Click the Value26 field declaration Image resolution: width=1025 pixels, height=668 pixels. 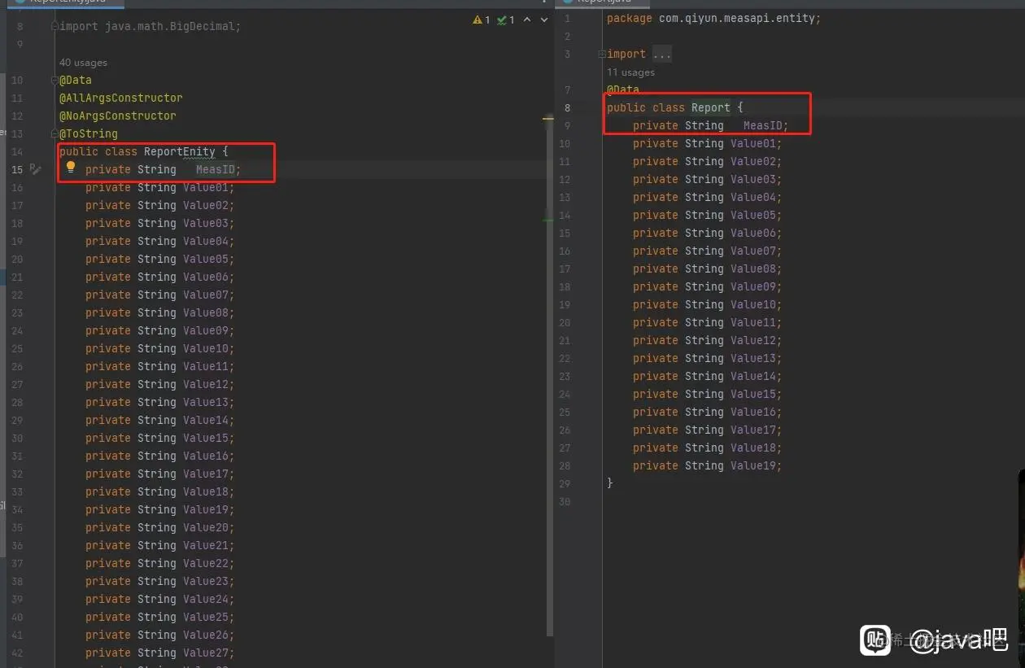coord(159,635)
